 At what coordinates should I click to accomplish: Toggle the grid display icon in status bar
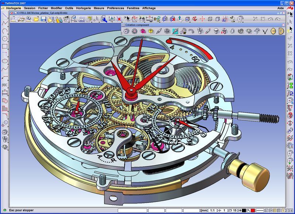(279, 211)
